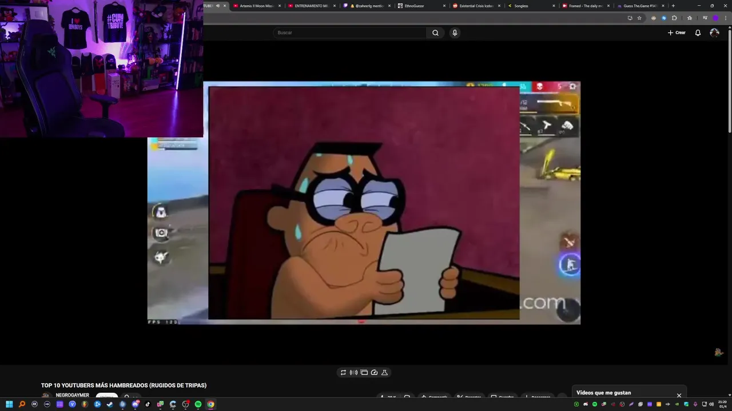The image size is (732, 411).
Task: Click install/cast icon in address bar
Action: tap(630, 18)
